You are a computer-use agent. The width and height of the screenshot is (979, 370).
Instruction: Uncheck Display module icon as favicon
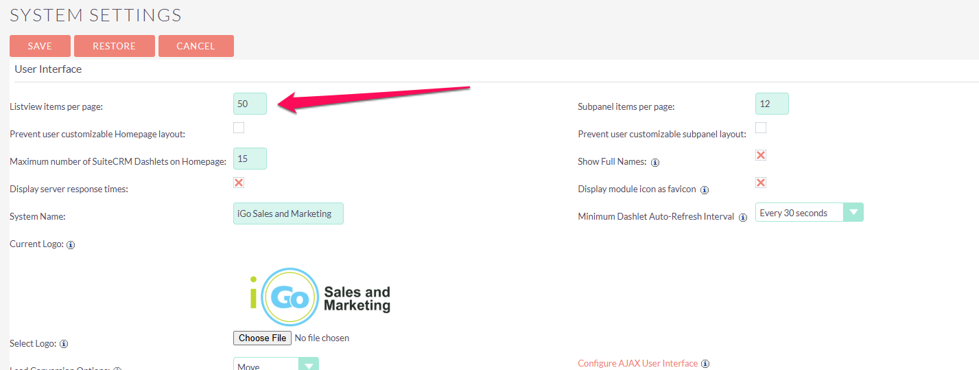click(x=761, y=183)
